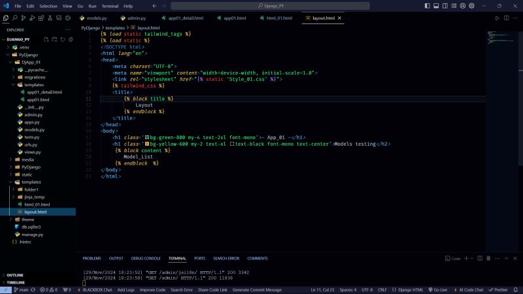Toggle primary side bar visibility

[428, 6]
